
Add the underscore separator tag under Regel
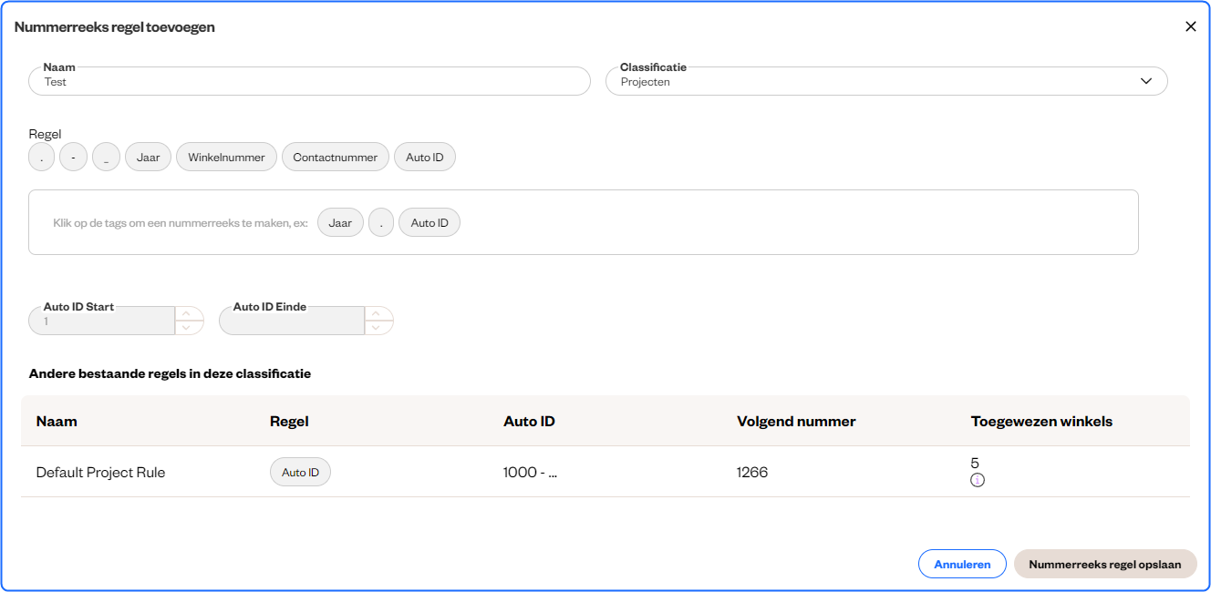click(x=106, y=158)
